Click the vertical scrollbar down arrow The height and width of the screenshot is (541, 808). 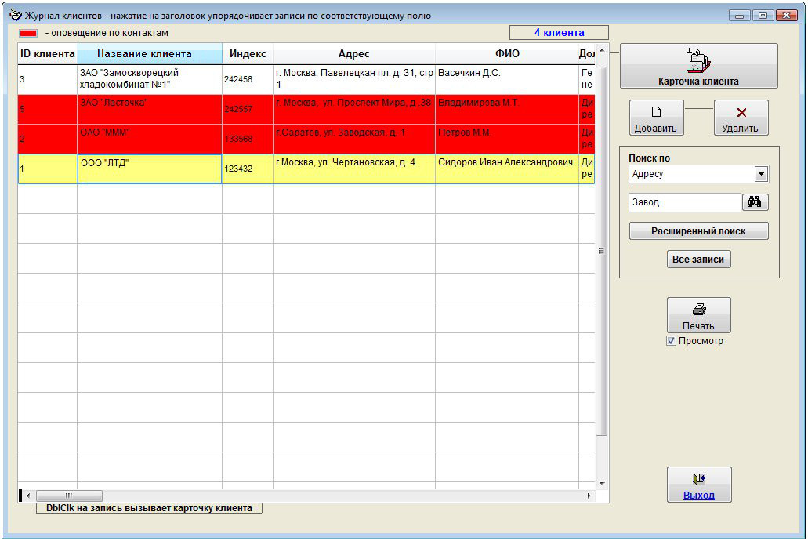click(602, 483)
